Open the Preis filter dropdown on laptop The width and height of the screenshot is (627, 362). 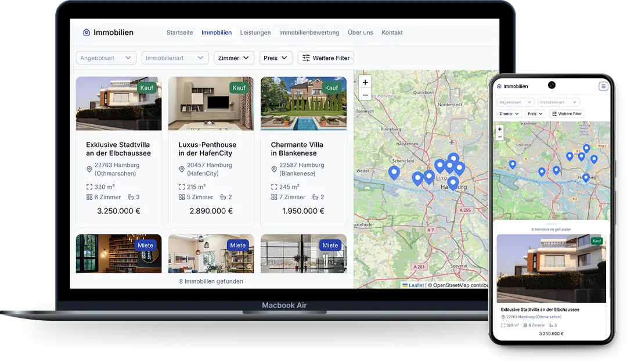tap(276, 58)
